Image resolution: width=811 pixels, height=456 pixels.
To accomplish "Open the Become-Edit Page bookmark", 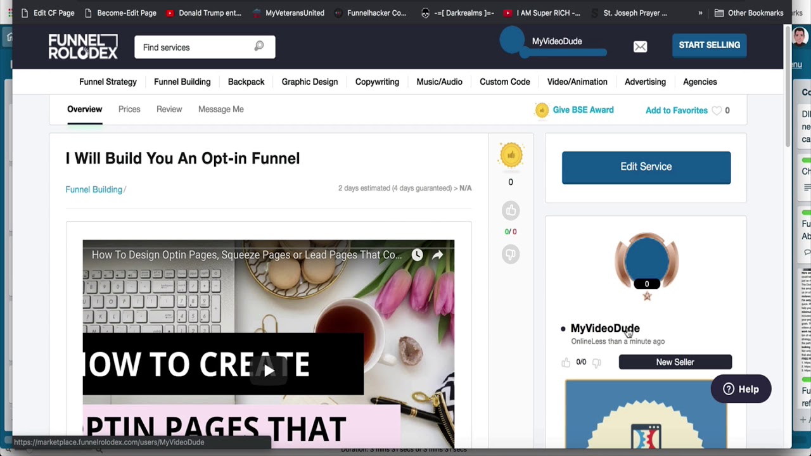I will coord(120,13).
